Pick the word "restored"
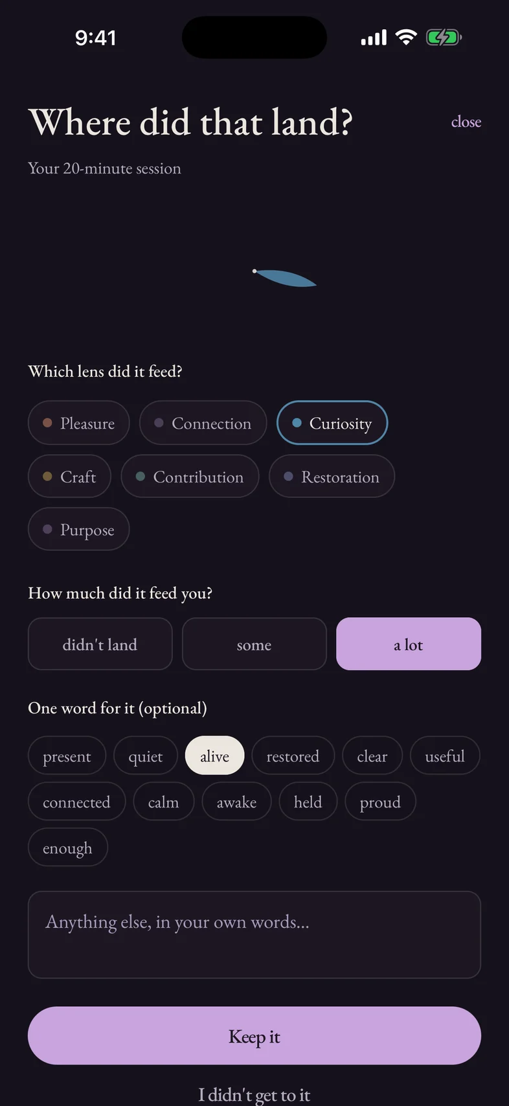Viewport: 509px width, 1106px height. (x=293, y=756)
